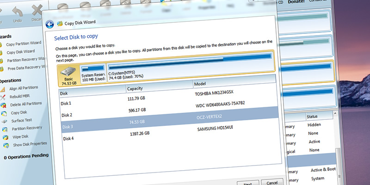Sort by the Disk column header
Image resolution: width=370 pixels, height=185 pixels.
(92, 91)
